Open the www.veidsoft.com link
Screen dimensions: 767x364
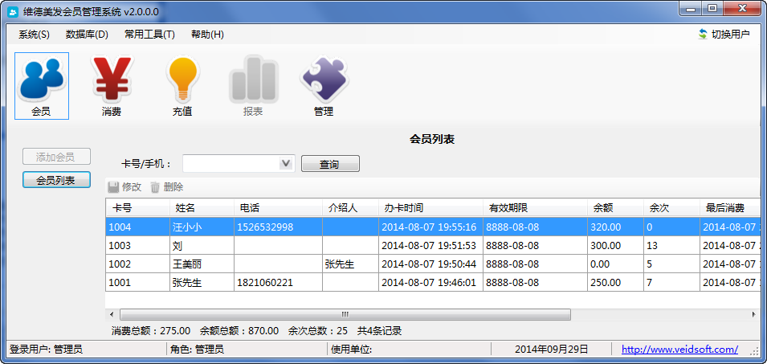(x=680, y=350)
